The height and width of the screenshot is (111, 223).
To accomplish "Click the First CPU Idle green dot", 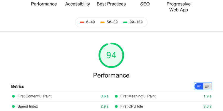I will coord(116,107).
